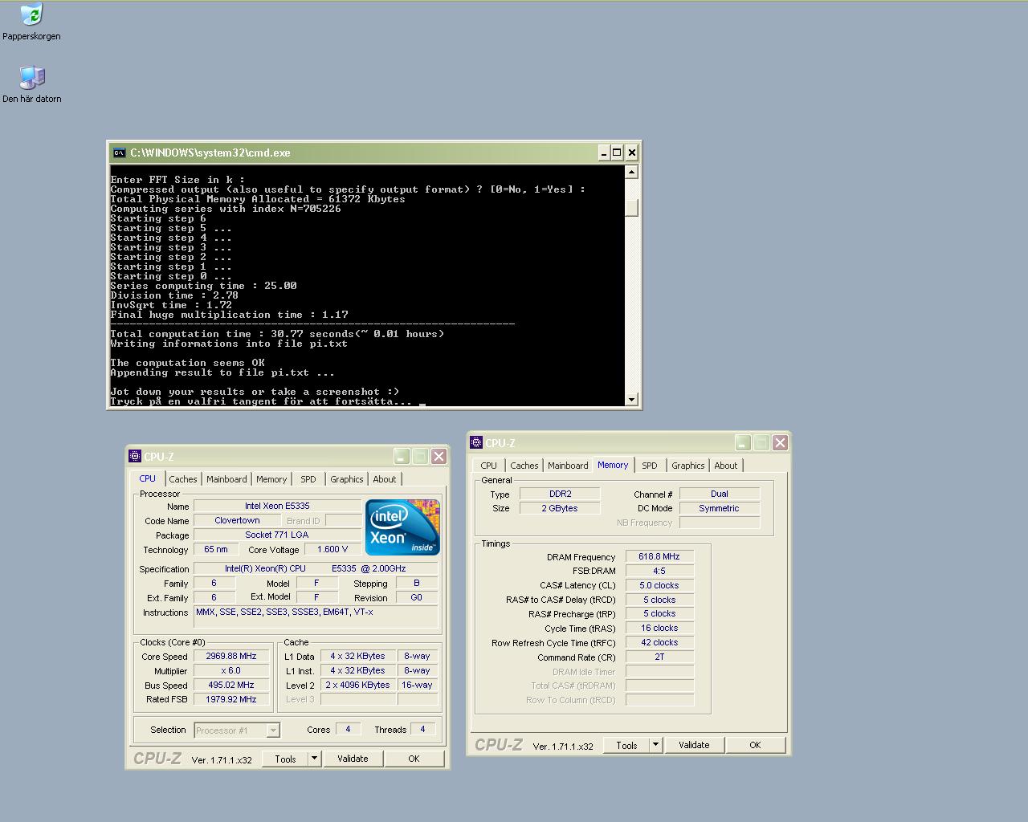Screen dimensions: 1028x822
Task: Click the Core Voltage value 1.600 V
Action: tap(332, 549)
